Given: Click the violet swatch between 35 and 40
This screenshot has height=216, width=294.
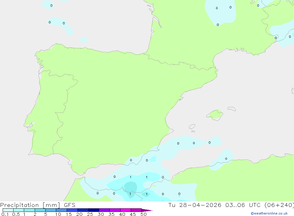Looking at the screenshot, I should 115,210.
